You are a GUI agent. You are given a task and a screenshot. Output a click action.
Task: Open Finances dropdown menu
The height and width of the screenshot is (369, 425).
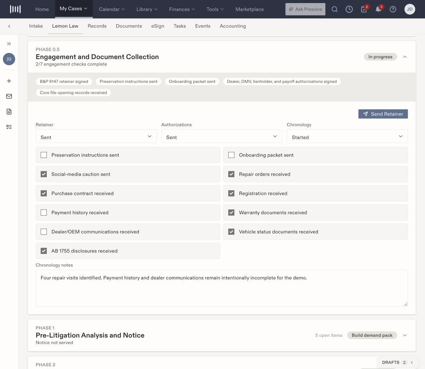point(182,9)
